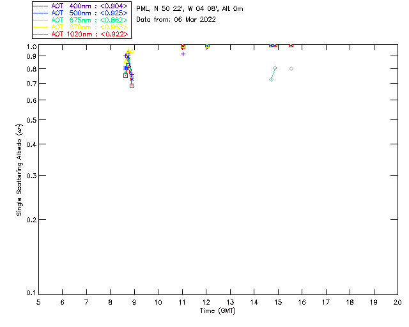
Task: Click the y-axis tick label 0.7
Action: pyautogui.click(x=31, y=84)
